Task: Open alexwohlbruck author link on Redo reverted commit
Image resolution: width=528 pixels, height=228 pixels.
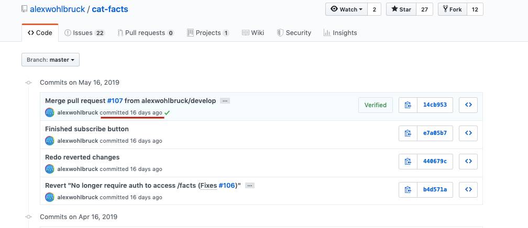Action: (x=78, y=169)
